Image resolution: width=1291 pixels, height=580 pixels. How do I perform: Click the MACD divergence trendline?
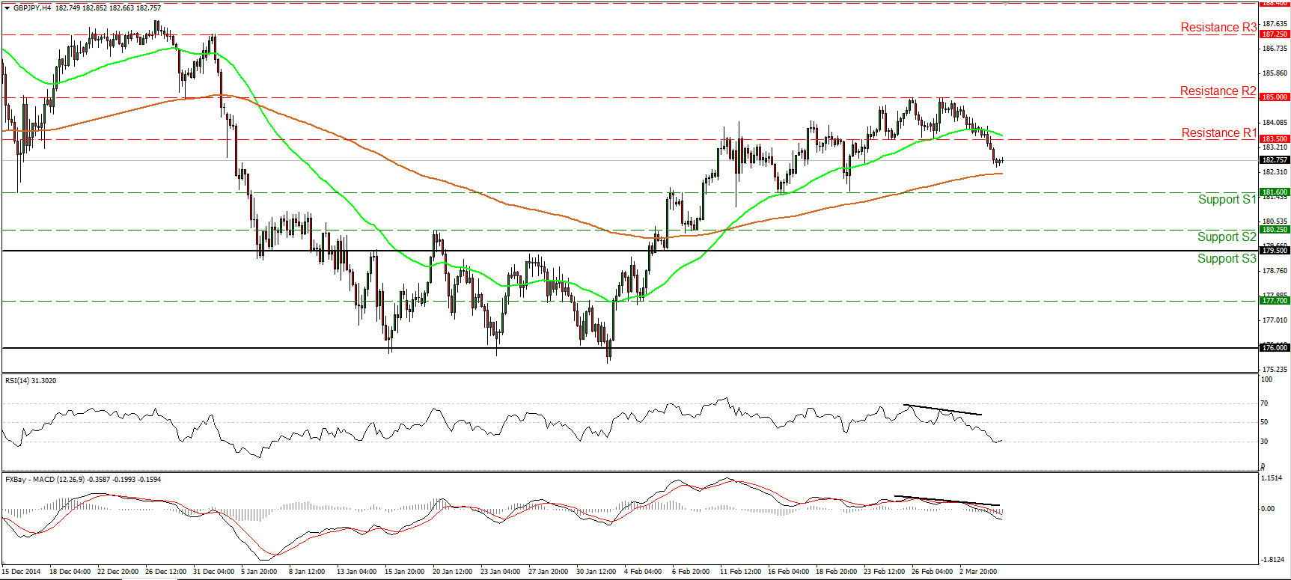click(947, 501)
